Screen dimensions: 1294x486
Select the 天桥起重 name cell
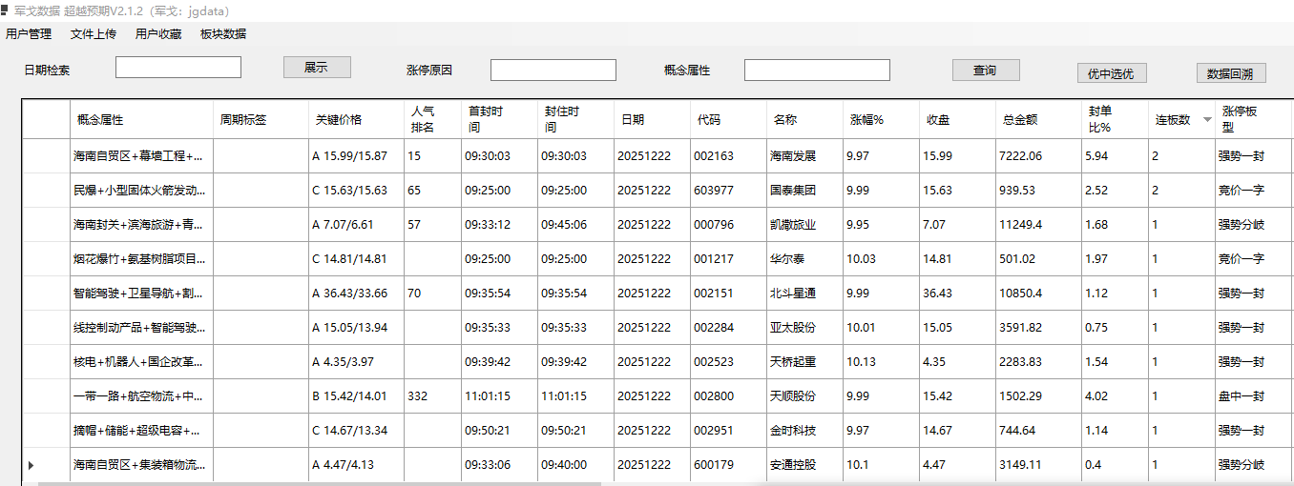click(x=804, y=362)
